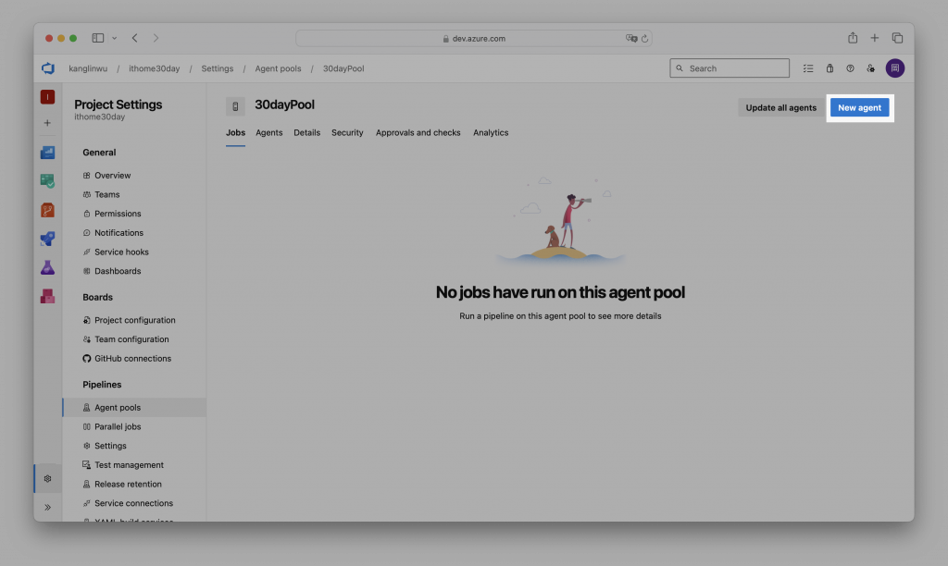This screenshot has height=566, width=948.
Task: Open Project configuration under Boards
Action: (134, 320)
